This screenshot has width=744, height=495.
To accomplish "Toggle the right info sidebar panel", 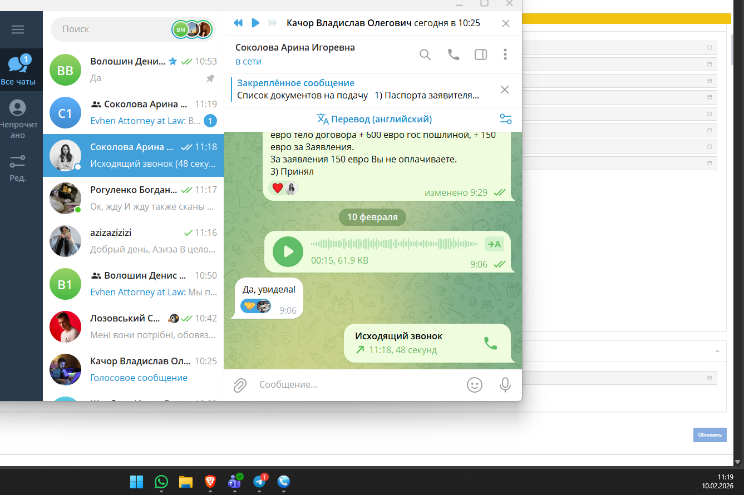I will [x=481, y=55].
